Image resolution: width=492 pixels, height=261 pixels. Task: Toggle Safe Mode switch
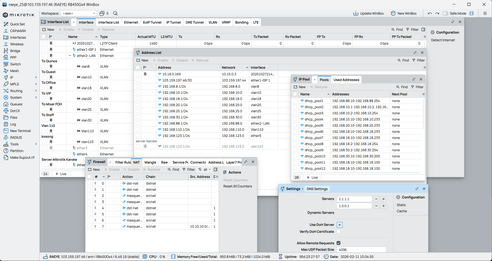445,13
